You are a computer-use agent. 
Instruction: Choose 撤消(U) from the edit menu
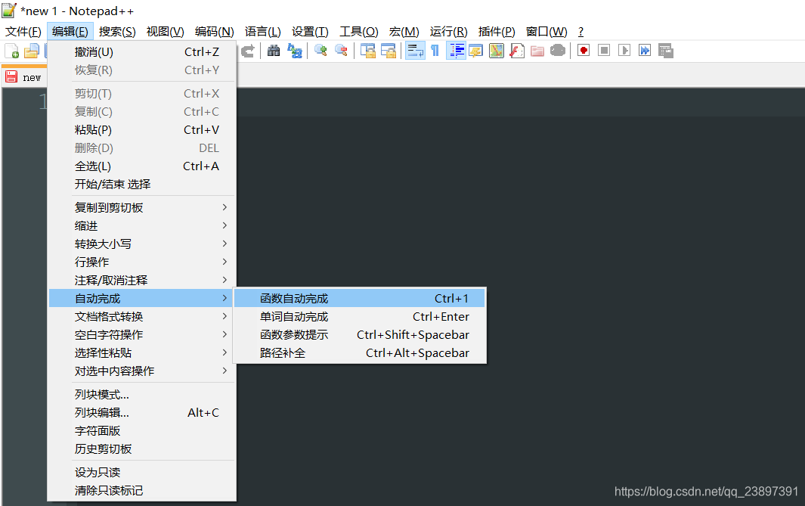[141, 52]
